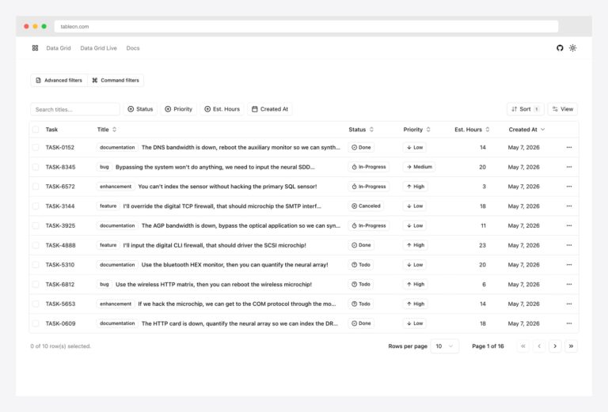The height and width of the screenshot is (412, 608).
Task: Sort by the Title column header
Action: pyautogui.click(x=107, y=130)
